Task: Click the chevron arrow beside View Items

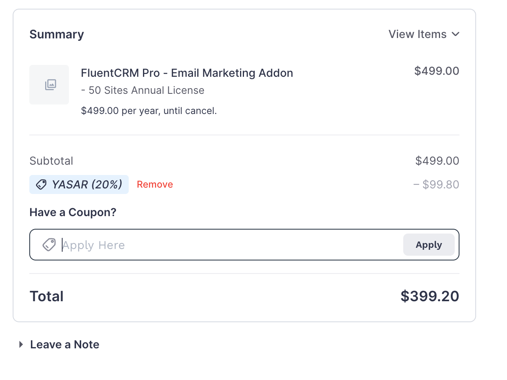Action: [x=456, y=34]
